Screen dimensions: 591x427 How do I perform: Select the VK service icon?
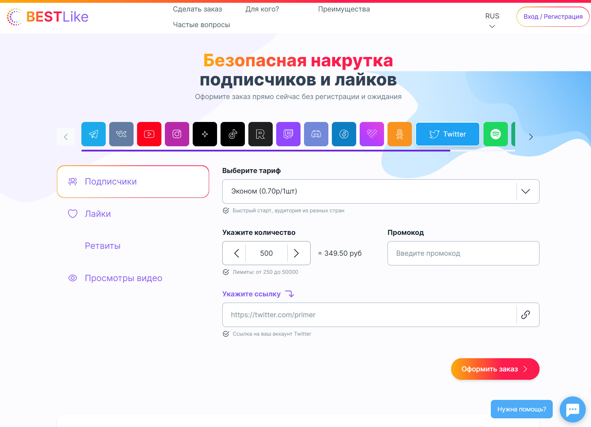click(121, 134)
